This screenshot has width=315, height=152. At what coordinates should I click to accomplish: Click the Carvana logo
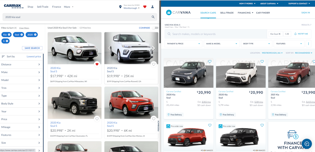click(x=178, y=13)
